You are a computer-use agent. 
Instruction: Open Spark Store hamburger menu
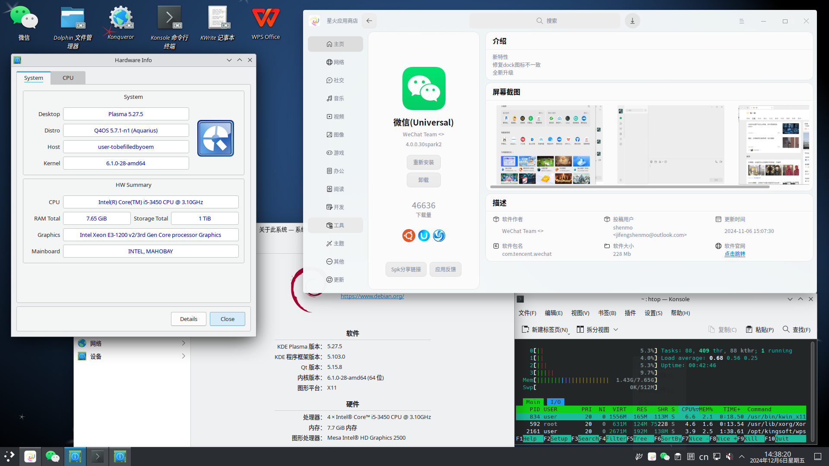coord(742,21)
